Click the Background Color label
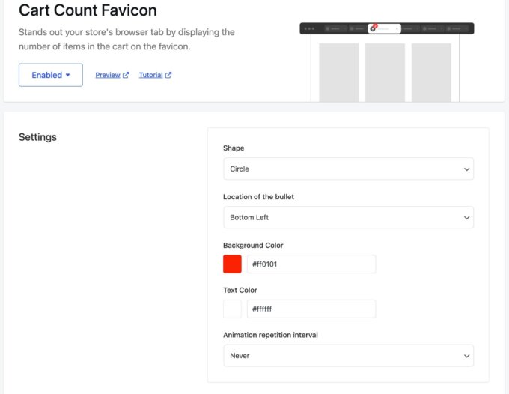Viewport: 509px width, 394px height. tap(253, 246)
